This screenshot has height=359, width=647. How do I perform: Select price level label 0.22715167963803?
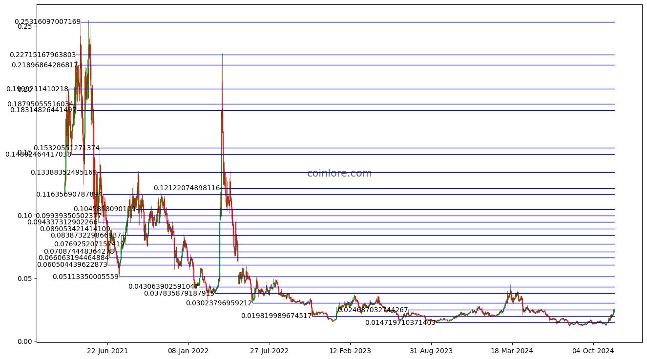[x=43, y=55]
